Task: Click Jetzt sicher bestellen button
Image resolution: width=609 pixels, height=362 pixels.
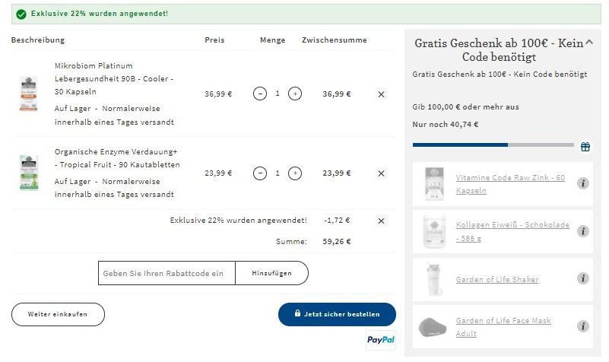Action: click(337, 314)
